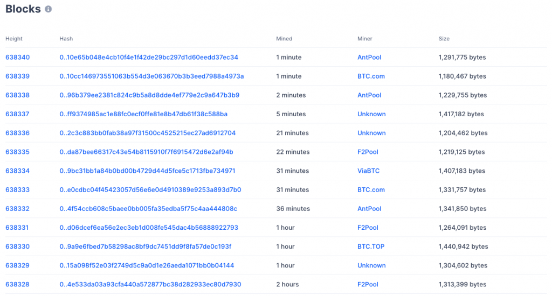Select the 21 minutes mined time

click(x=293, y=133)
